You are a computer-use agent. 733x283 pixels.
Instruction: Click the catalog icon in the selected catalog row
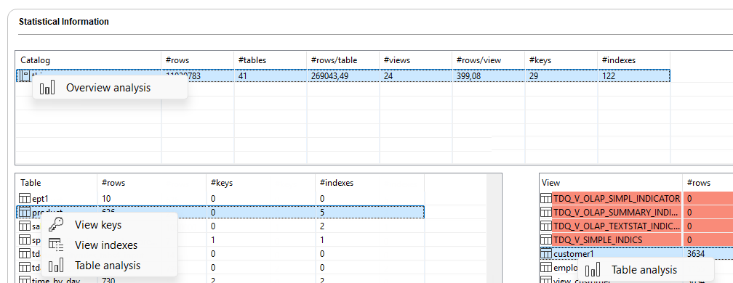tap(25, 75)
